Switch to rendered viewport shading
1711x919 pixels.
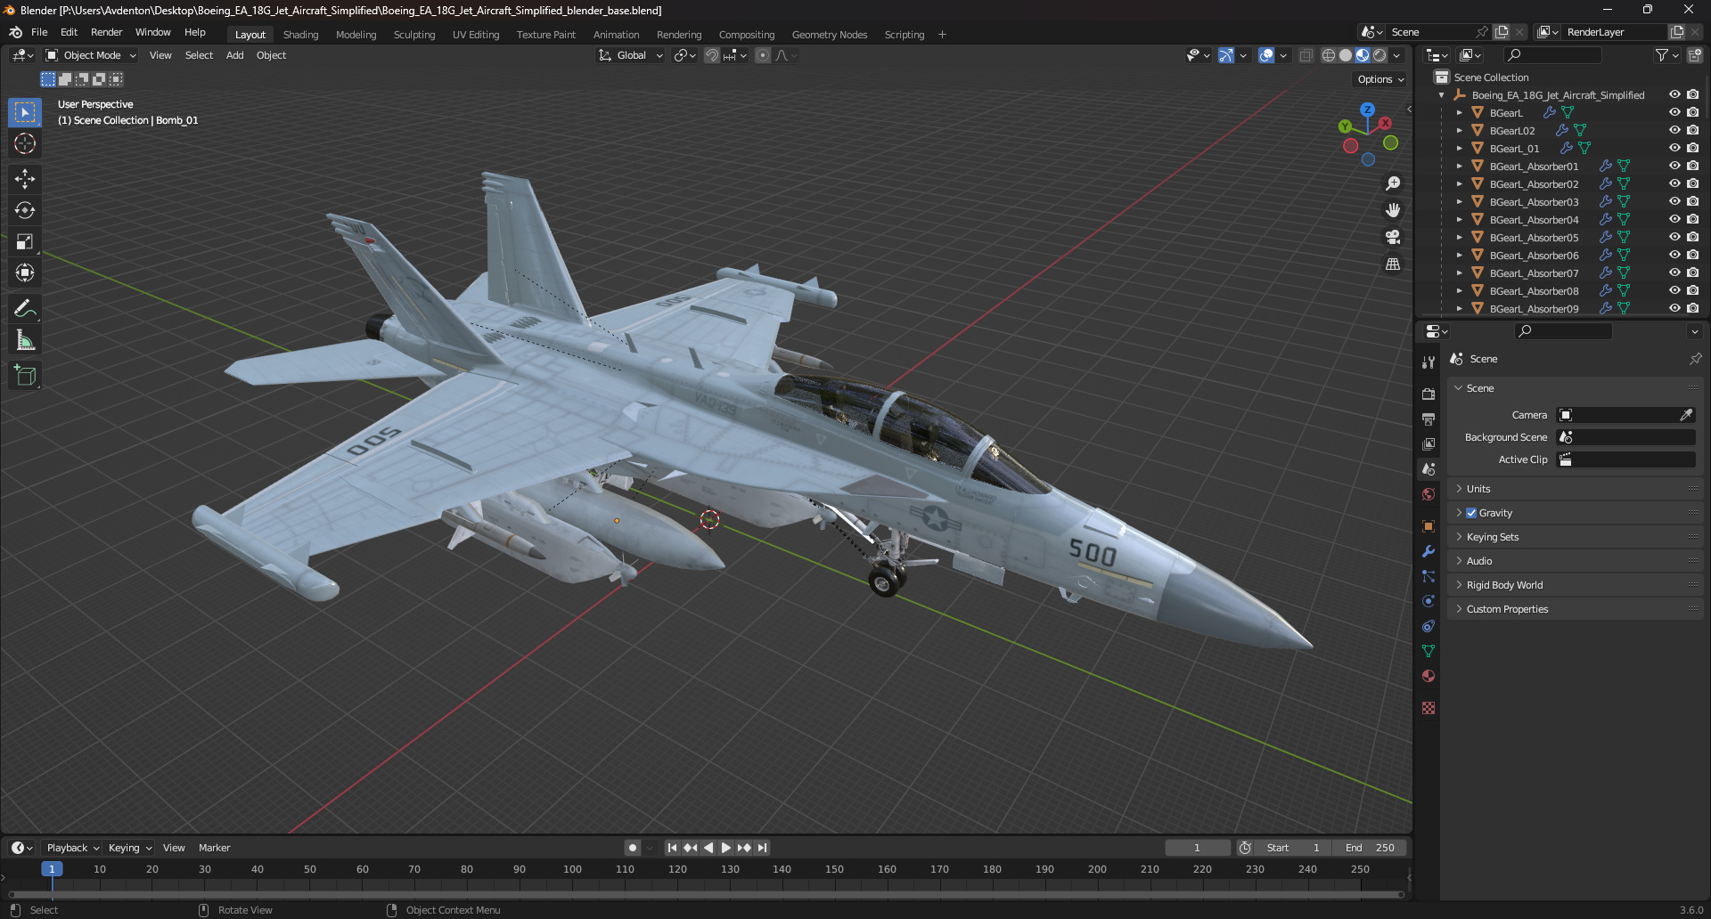click(x=1379, y=55)
